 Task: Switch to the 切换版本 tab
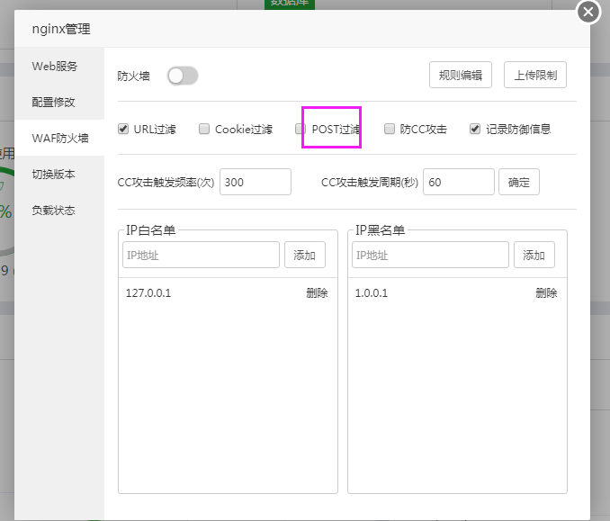coord(59,174)
